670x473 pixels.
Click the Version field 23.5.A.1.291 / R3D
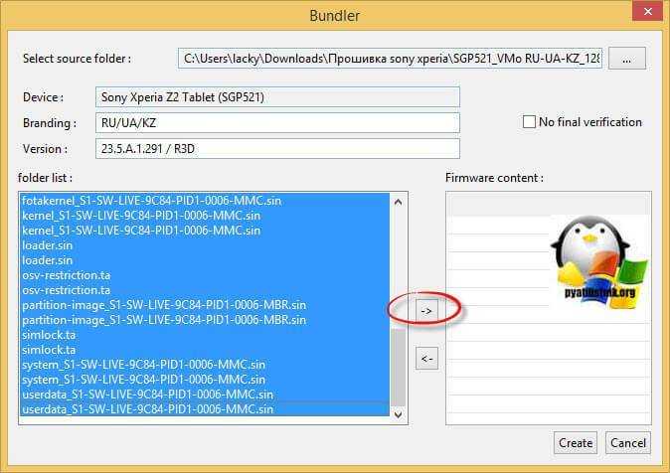tap(277, 149)
